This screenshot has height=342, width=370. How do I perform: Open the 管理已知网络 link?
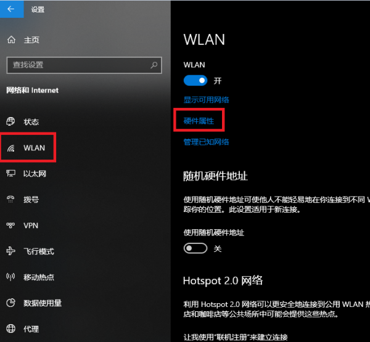pos(206,142)
